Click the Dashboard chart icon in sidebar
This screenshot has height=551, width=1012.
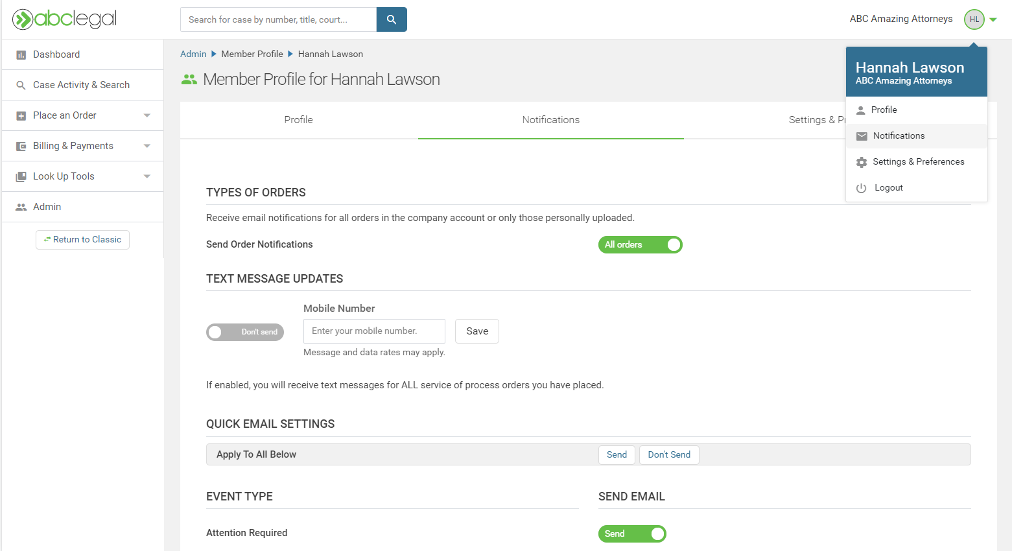[21, 55]
